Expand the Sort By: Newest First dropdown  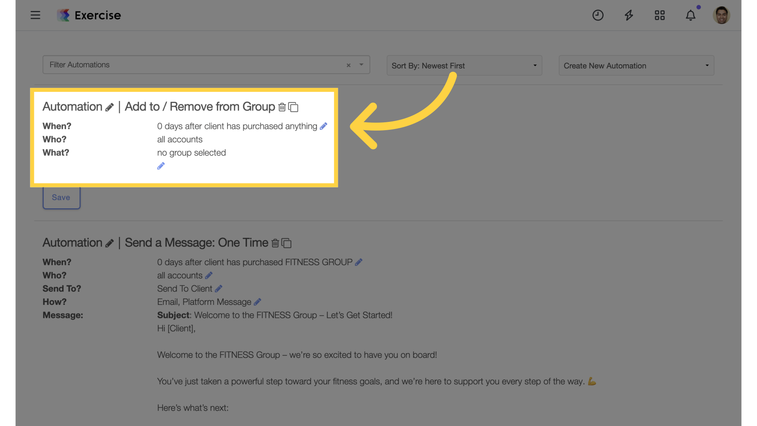pos(464,65)
